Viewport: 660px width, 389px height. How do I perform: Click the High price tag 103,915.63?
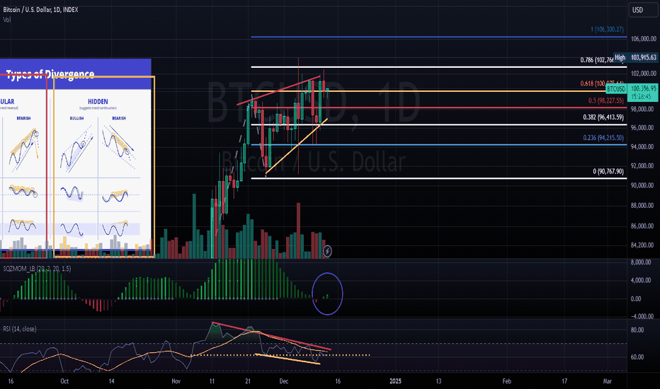[x=636, y=57]
